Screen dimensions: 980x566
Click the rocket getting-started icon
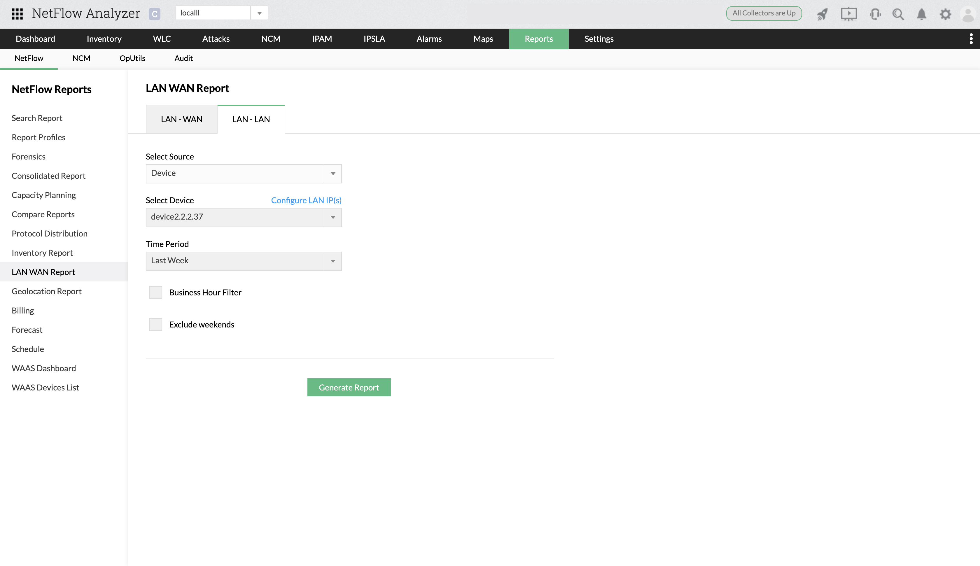[x=822, y=14]
